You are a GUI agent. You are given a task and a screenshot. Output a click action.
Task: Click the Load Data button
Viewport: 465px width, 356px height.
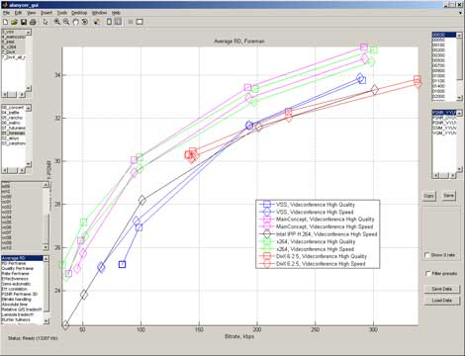tap(442, 301)
